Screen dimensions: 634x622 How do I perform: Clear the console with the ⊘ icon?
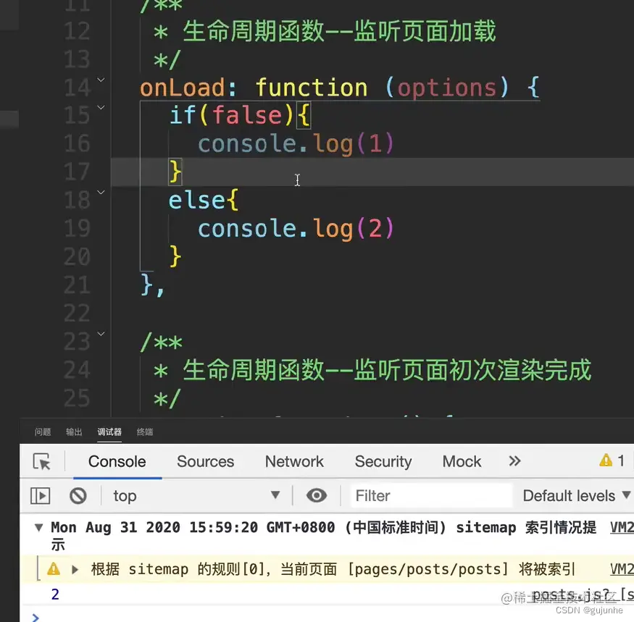click(79, 495)
